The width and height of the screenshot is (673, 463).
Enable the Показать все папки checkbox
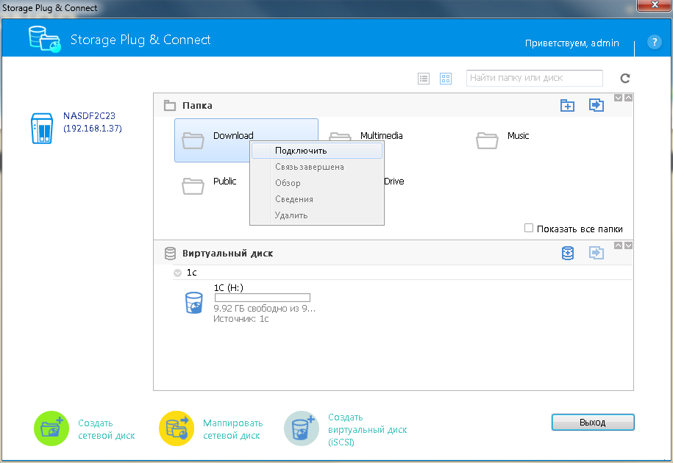click(529, 228)
